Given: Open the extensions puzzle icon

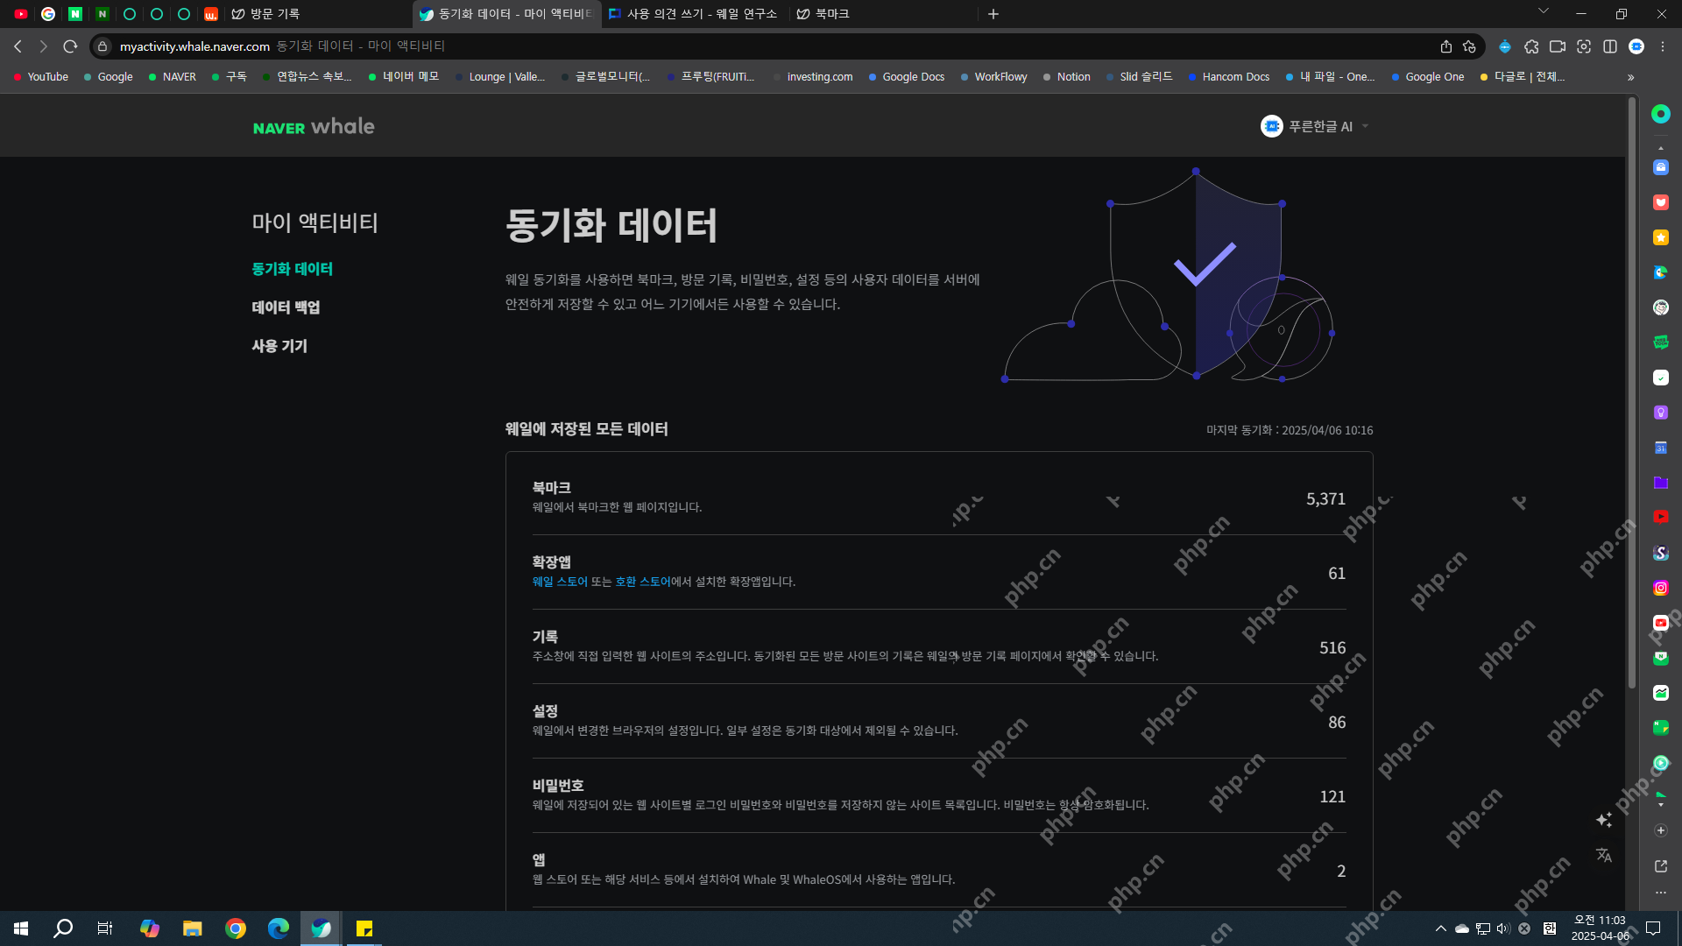Looking at the screenshot, I should pos(1531,46).
